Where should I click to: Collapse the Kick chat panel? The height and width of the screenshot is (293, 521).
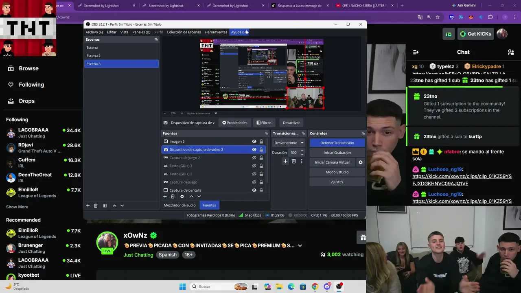click(416, 52)
